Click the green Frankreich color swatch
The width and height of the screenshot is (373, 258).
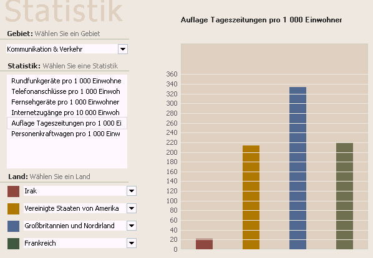13,244
